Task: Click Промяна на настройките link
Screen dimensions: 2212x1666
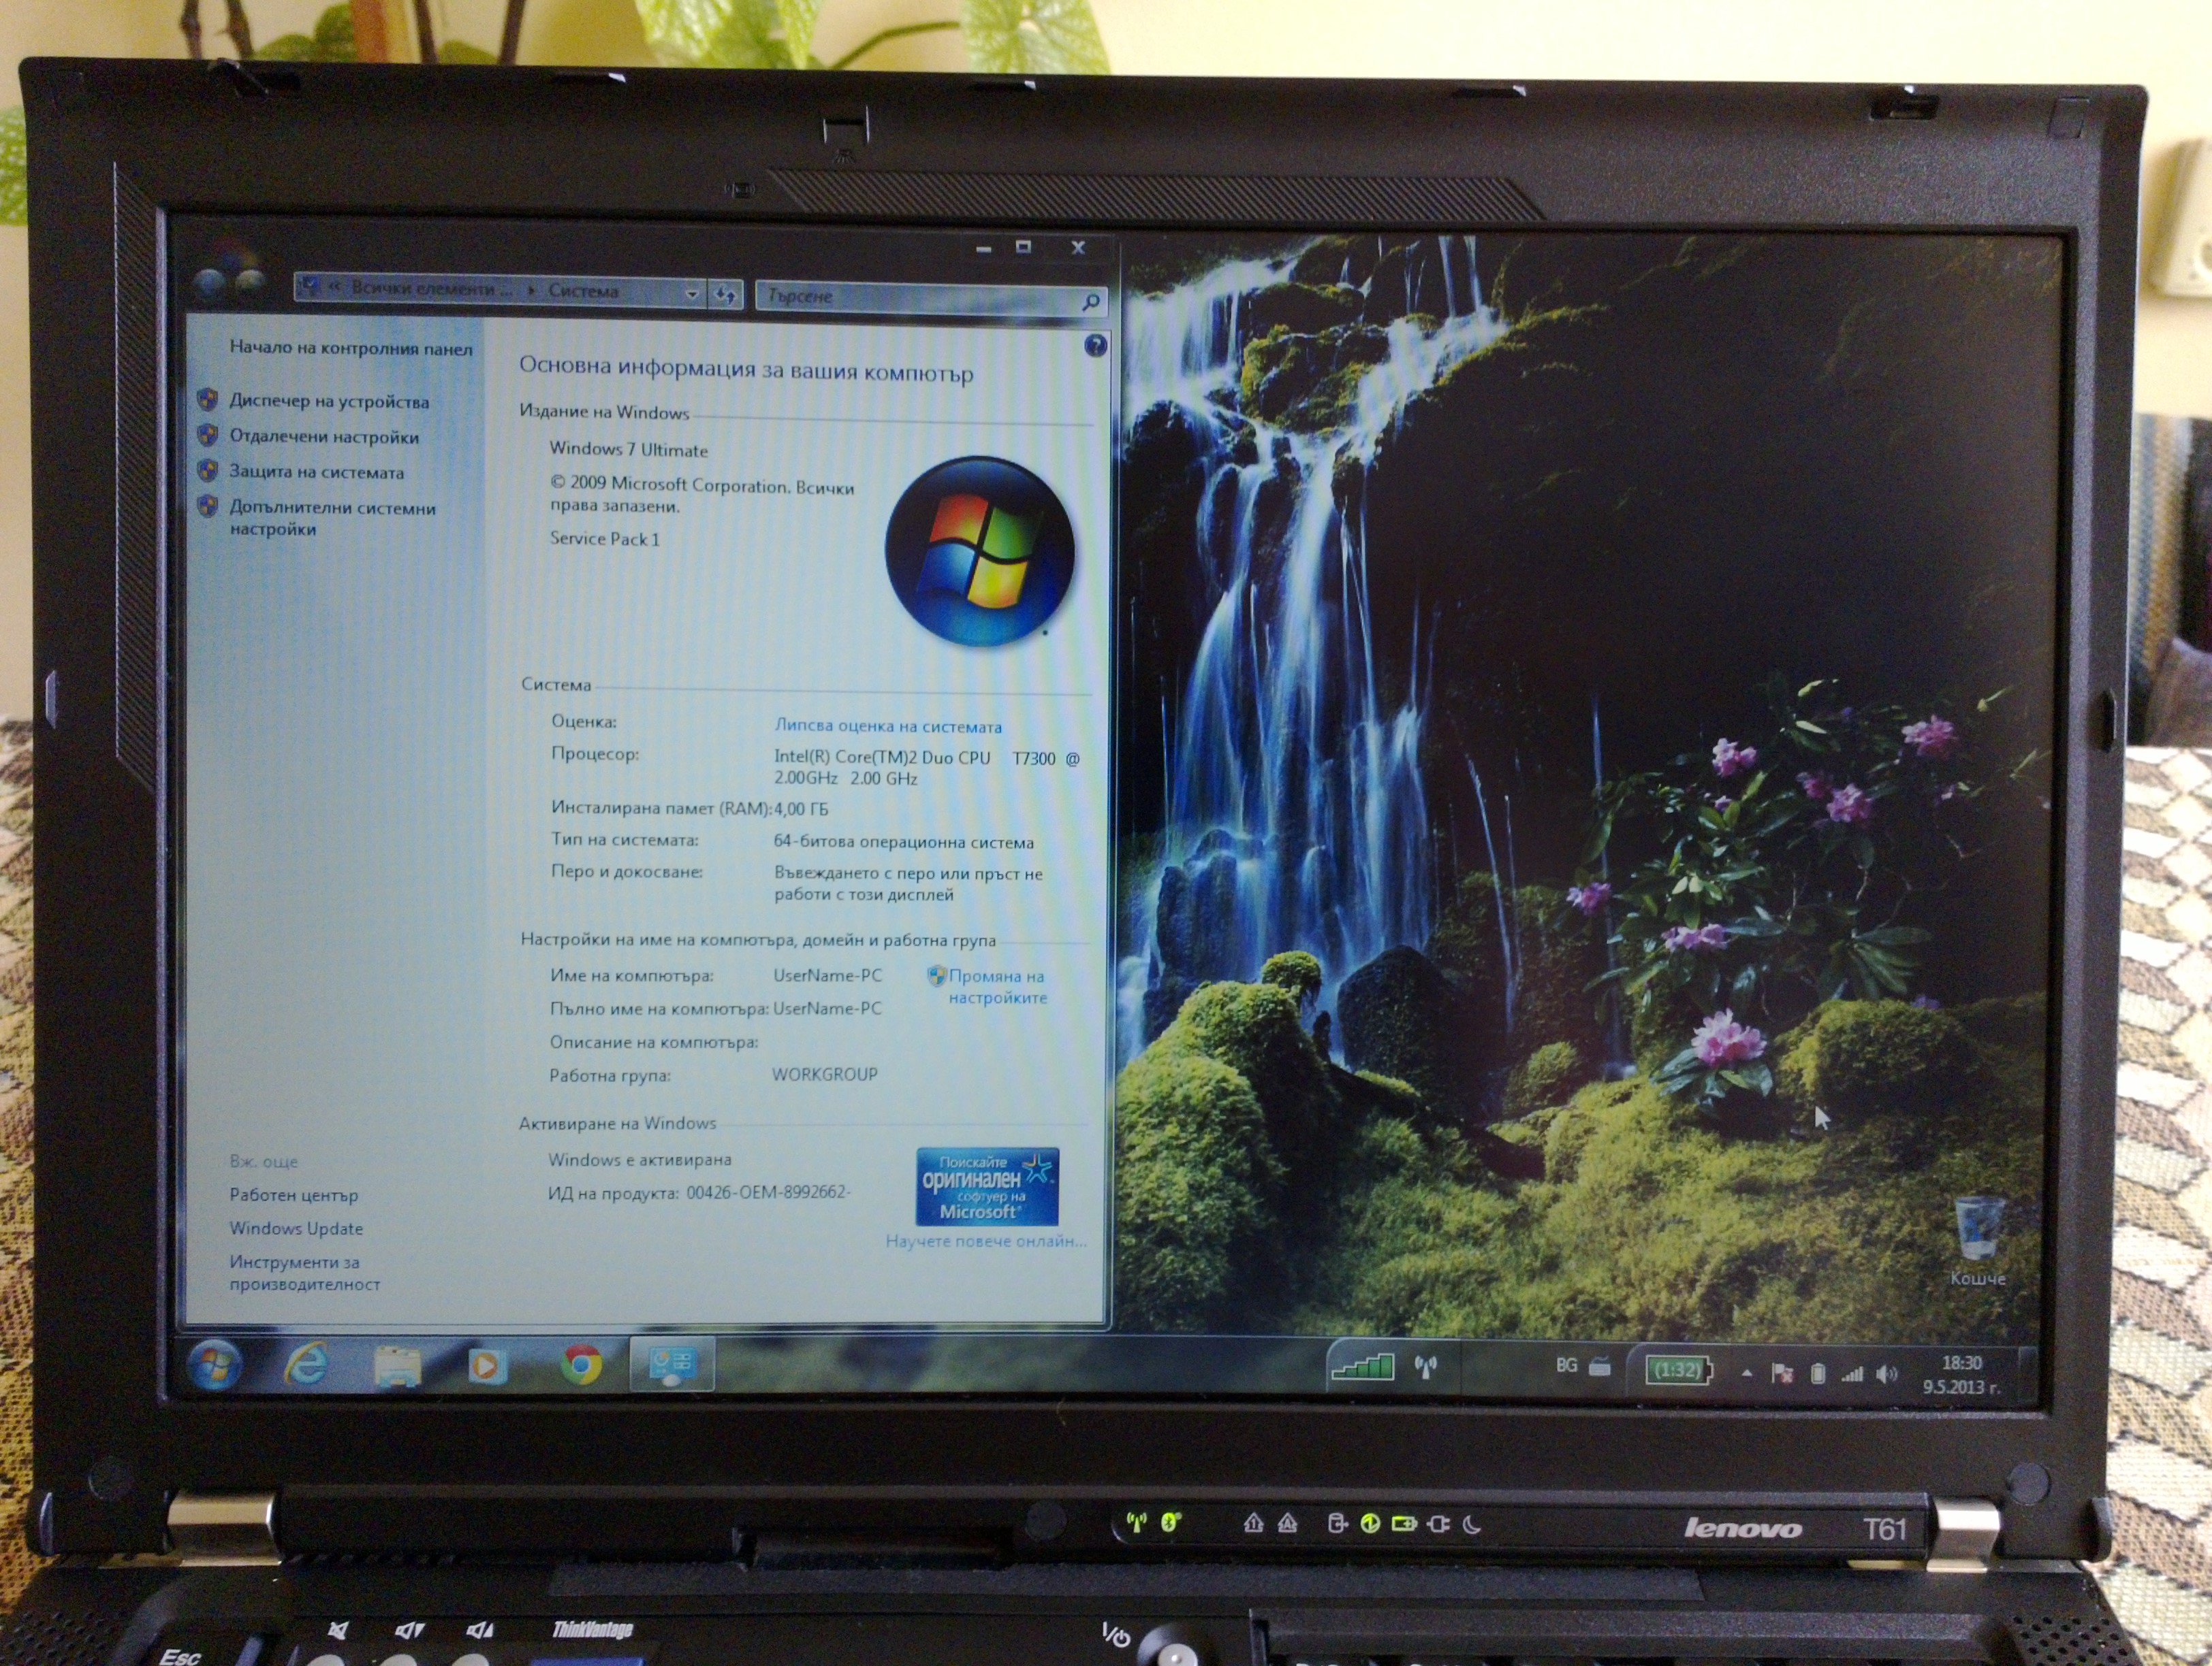Action: (x=996, y=986)
